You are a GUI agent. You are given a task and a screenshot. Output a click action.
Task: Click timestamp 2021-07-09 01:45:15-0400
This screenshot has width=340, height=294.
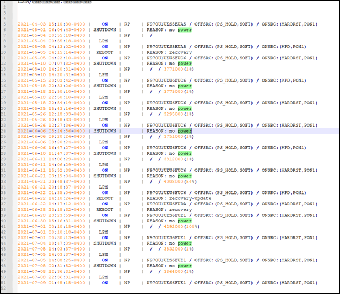coord(52,283)
